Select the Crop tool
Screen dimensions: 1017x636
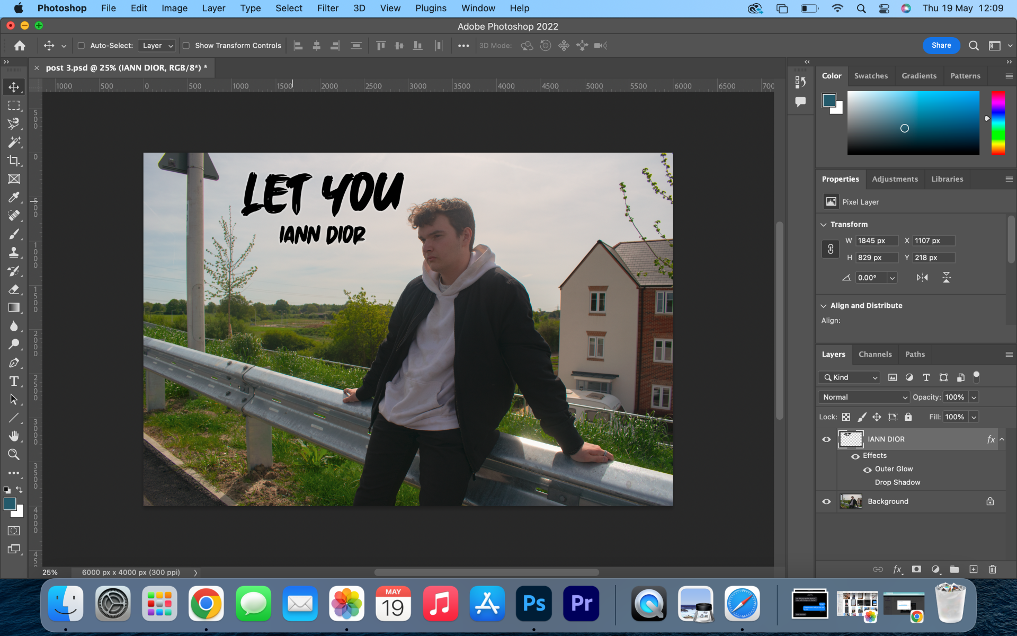[14, 161]
